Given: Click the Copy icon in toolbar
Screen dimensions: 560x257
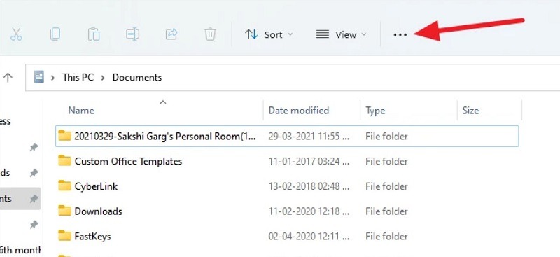Looking at the screenshot, I should pyautogui.click(x=55, y=34).
